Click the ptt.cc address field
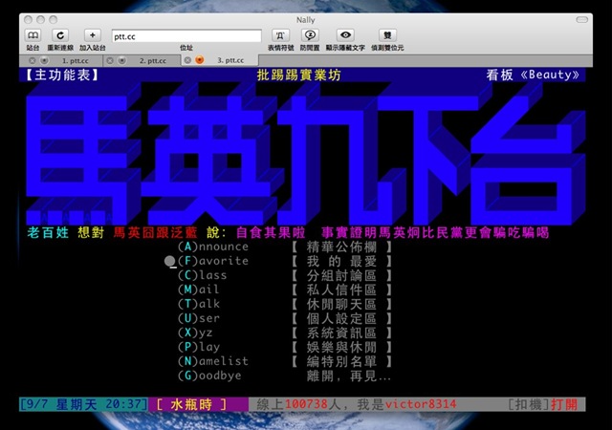Screen dimensions: 612x430 [x=186, y=36]
